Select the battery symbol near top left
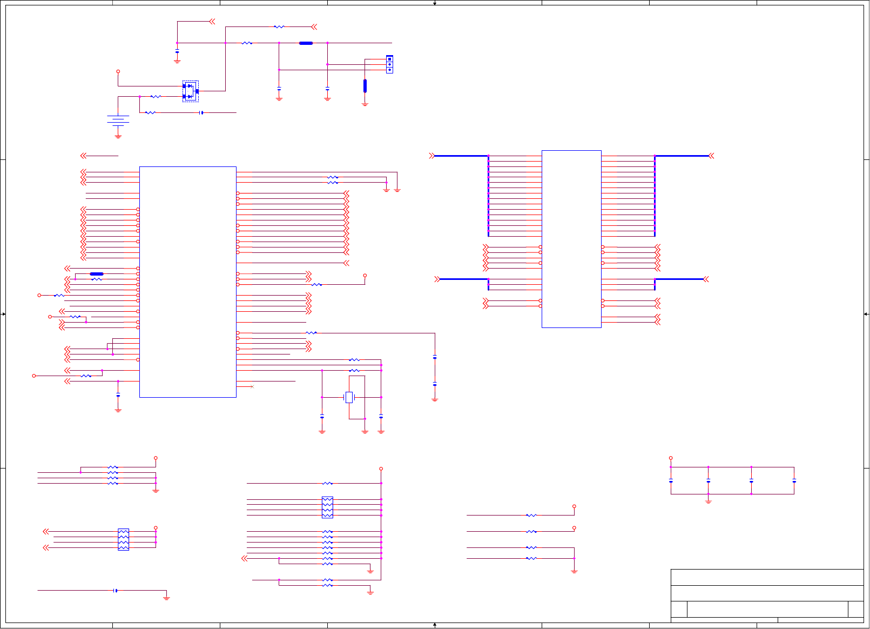The width and height of the screenshot is (870, 629). (x=118, y=120)
